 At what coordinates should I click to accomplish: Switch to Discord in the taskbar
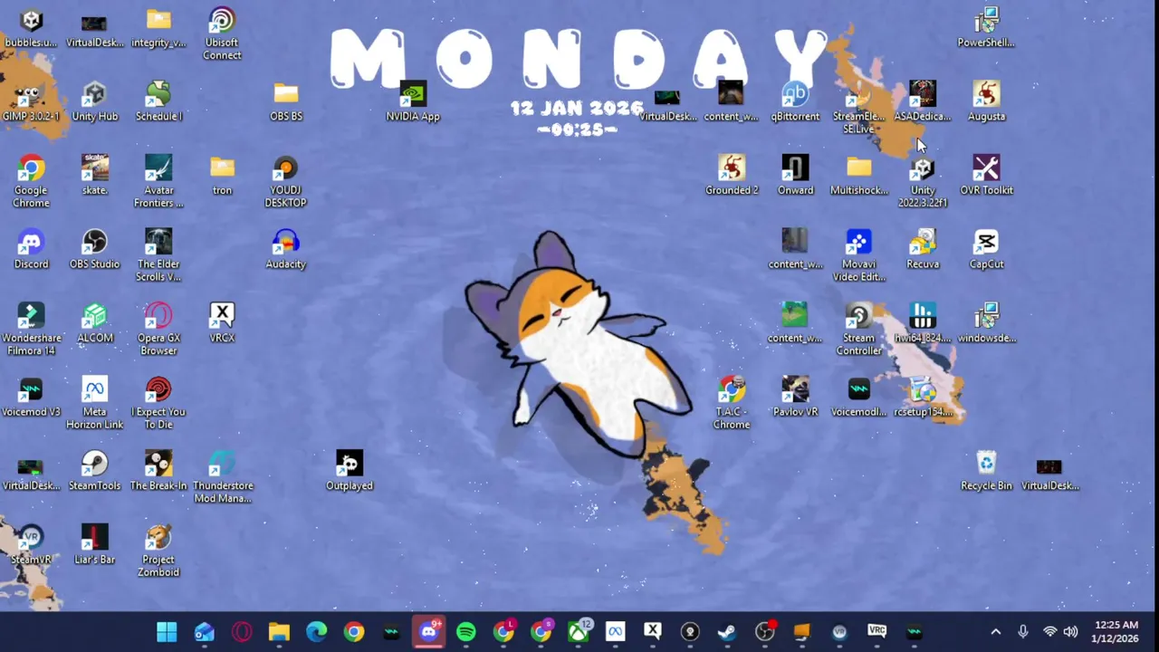pyautogui.click(x=428, y=631)
